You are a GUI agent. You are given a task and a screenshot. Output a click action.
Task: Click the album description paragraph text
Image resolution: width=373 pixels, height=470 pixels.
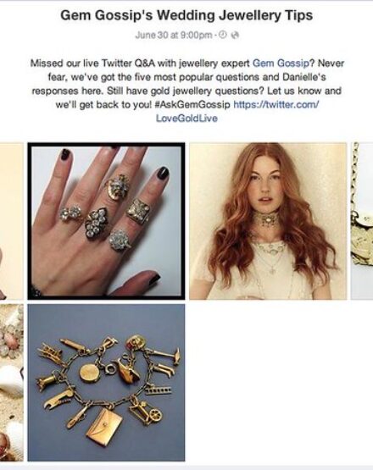coord(186,91)
